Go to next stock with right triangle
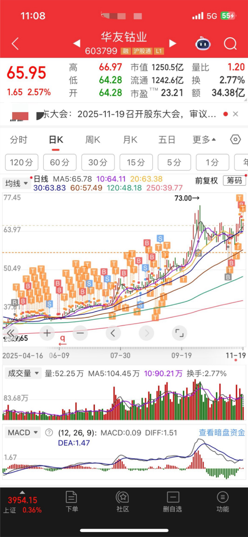This screenshot has height=537, width=248. coord(173,43)
